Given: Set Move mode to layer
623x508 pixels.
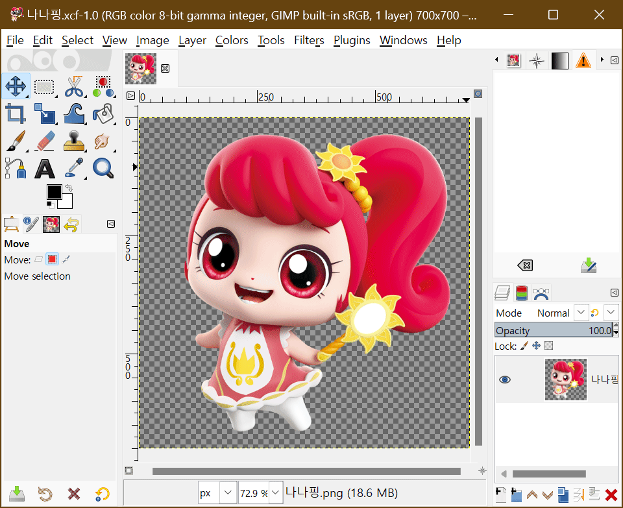Looking at the screenshot, I should pyautogui.click(x=38, y=260).
